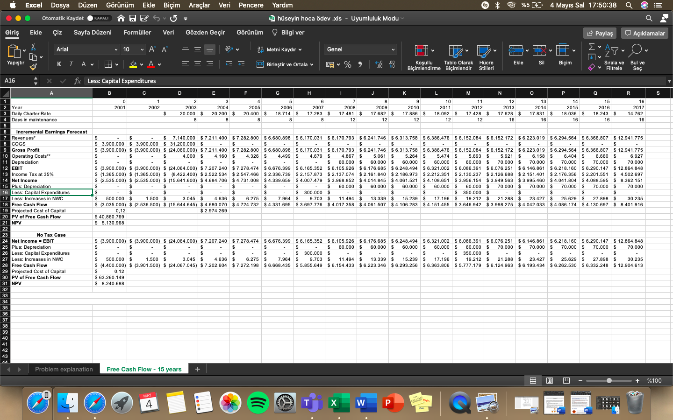Click Paylaş share button

pyautogui.click(x=600, y=33)
